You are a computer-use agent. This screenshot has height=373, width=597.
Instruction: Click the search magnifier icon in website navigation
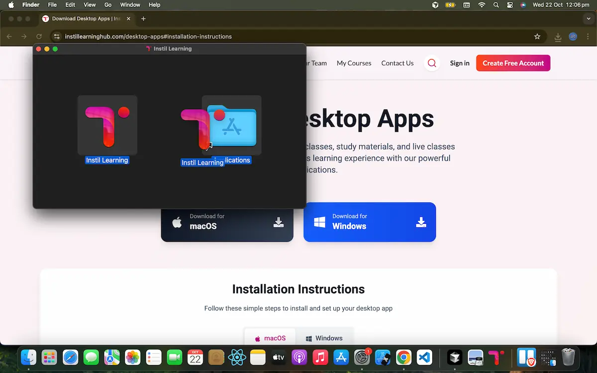point(431,63)
